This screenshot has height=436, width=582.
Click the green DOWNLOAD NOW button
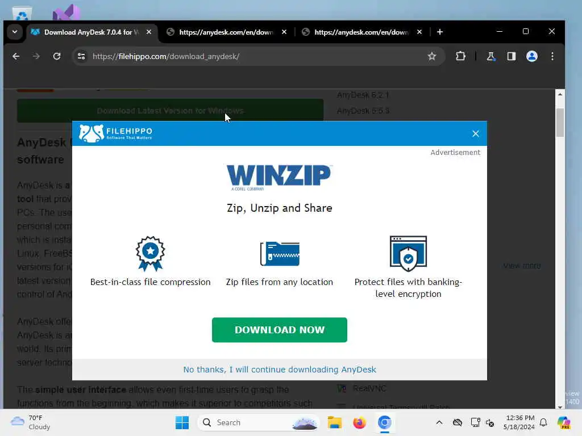click(x=280, y=330)
